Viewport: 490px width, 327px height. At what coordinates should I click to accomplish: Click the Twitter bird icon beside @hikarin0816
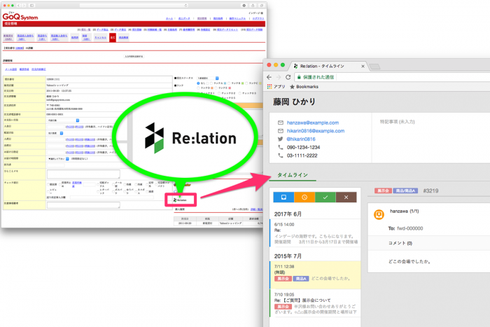[280, 139]
